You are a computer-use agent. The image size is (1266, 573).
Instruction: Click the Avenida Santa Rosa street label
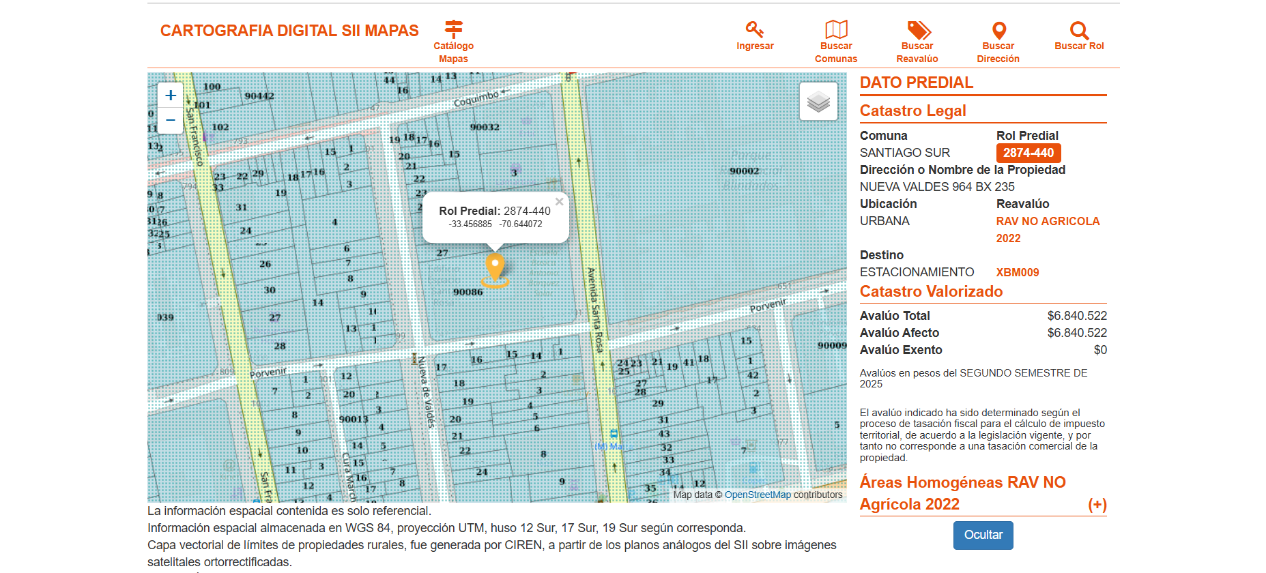pyautogui.click(x=595, y=310)
